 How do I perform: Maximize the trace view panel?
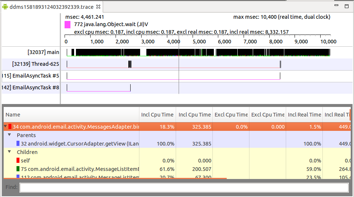pyautogui.click(x=347, y=6)
